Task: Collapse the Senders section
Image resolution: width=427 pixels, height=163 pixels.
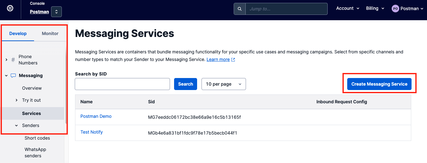Action: (16, 125)
